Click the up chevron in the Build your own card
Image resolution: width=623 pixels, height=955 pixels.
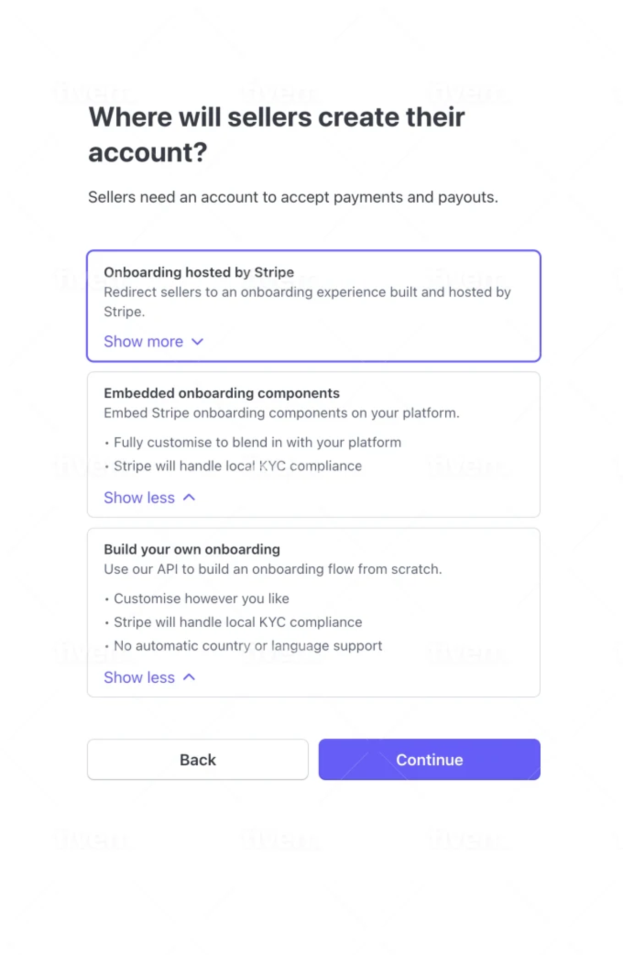(189, 677)
